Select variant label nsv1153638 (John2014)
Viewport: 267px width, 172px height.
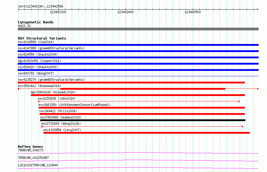tap(57, 98)
